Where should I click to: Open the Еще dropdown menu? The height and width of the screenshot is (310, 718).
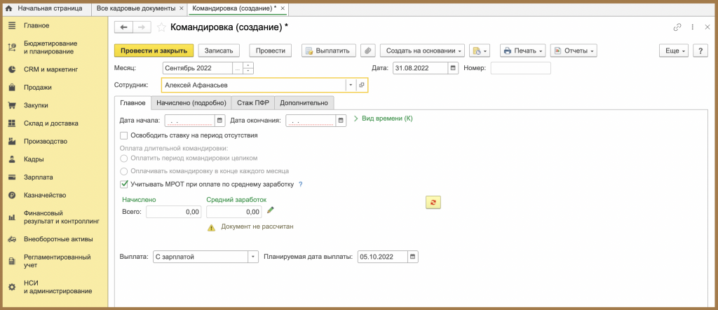coord(674,50)
